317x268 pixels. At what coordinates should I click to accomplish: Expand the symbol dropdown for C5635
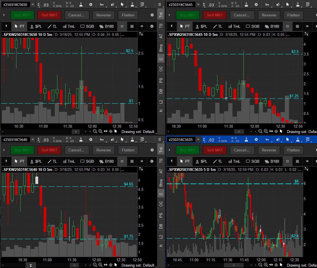pos(198,139)
